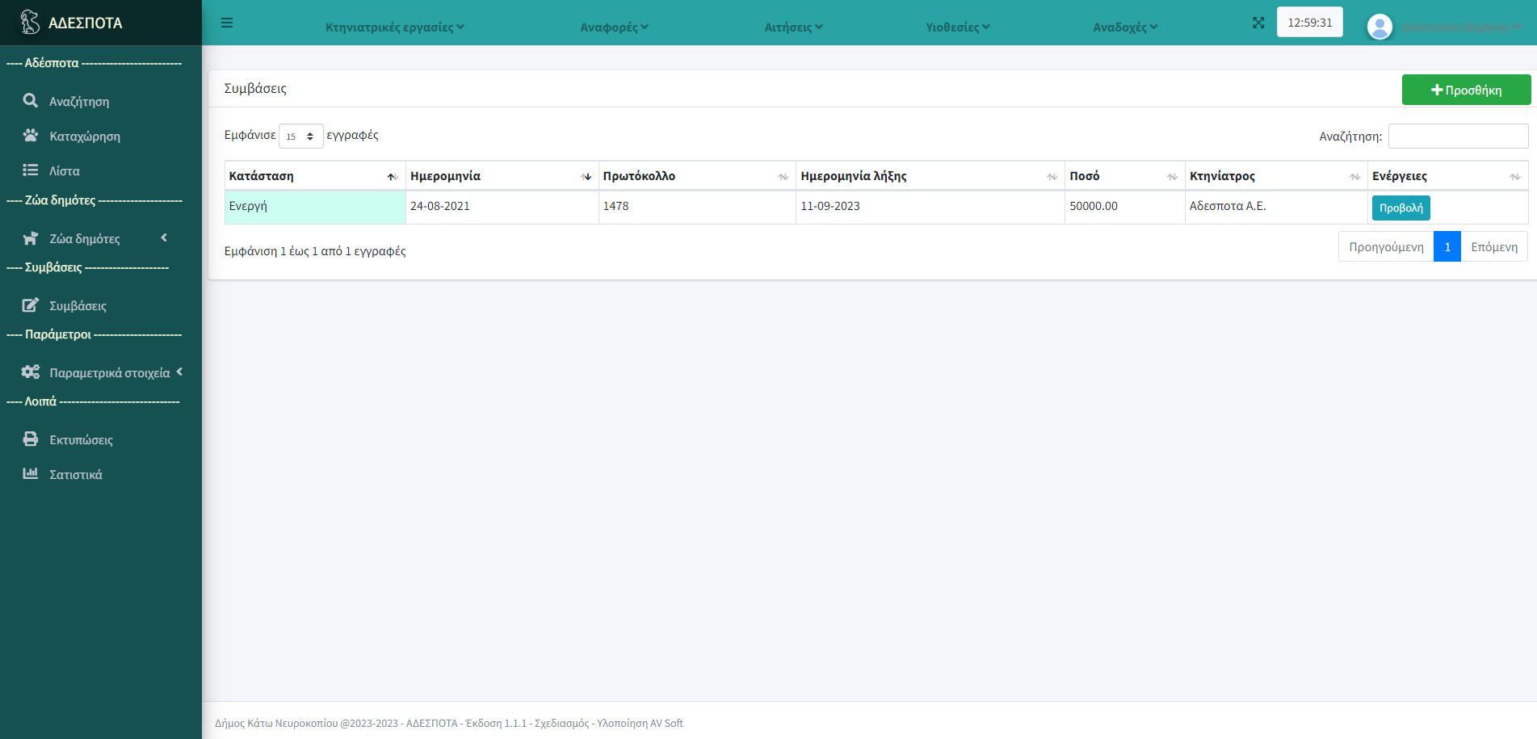Click the search magnifier icon beside Αναζήτηση
The height and width of the screenshot is (739, 1537).
(31, 100)
